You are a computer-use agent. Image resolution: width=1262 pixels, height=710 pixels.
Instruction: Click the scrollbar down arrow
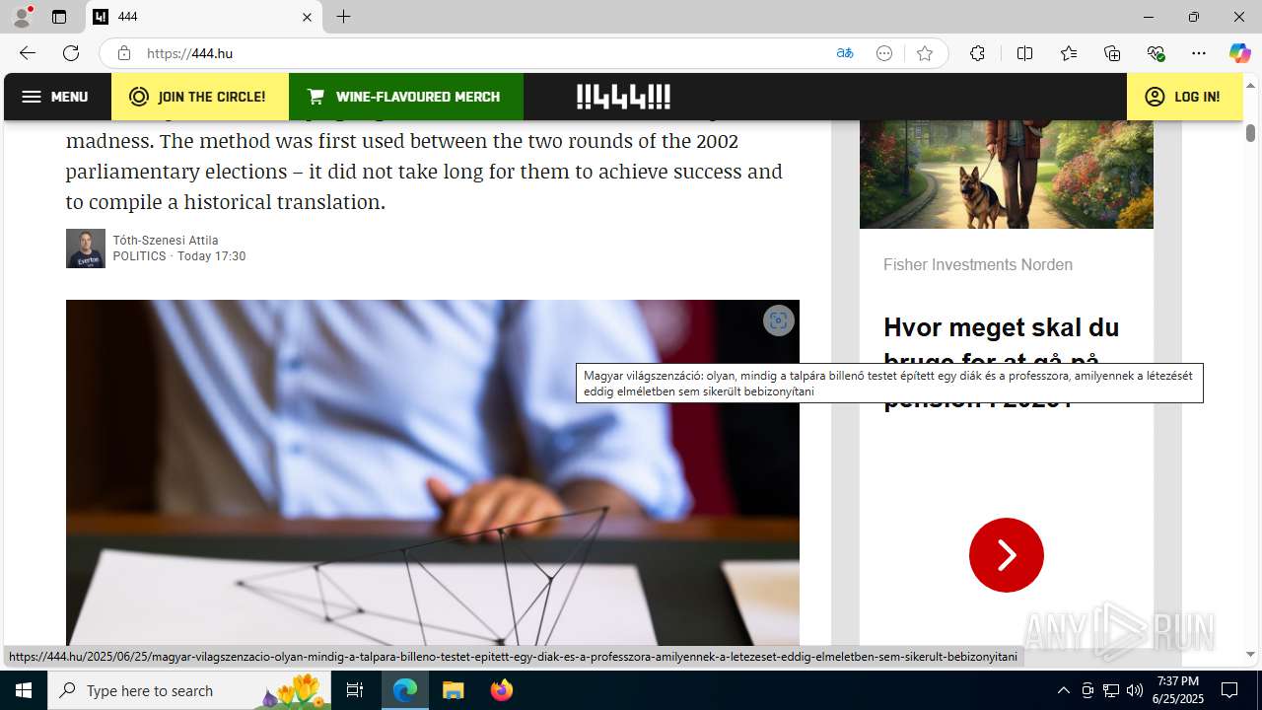(1250, 654)
